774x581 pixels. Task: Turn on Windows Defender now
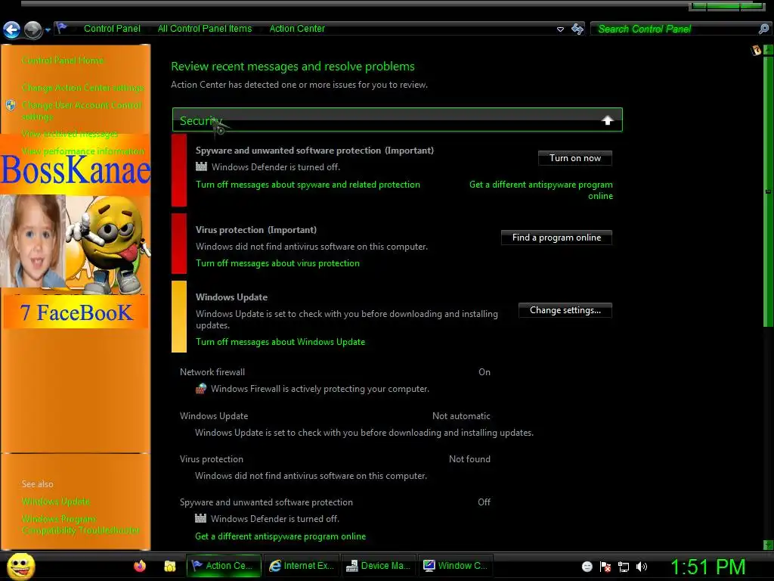(x=575, y=158)
